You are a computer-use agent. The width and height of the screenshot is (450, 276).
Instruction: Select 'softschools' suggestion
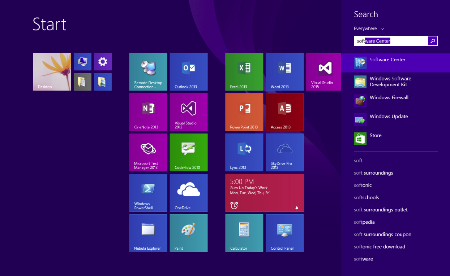pyautogui.click(x=367, y=197)
